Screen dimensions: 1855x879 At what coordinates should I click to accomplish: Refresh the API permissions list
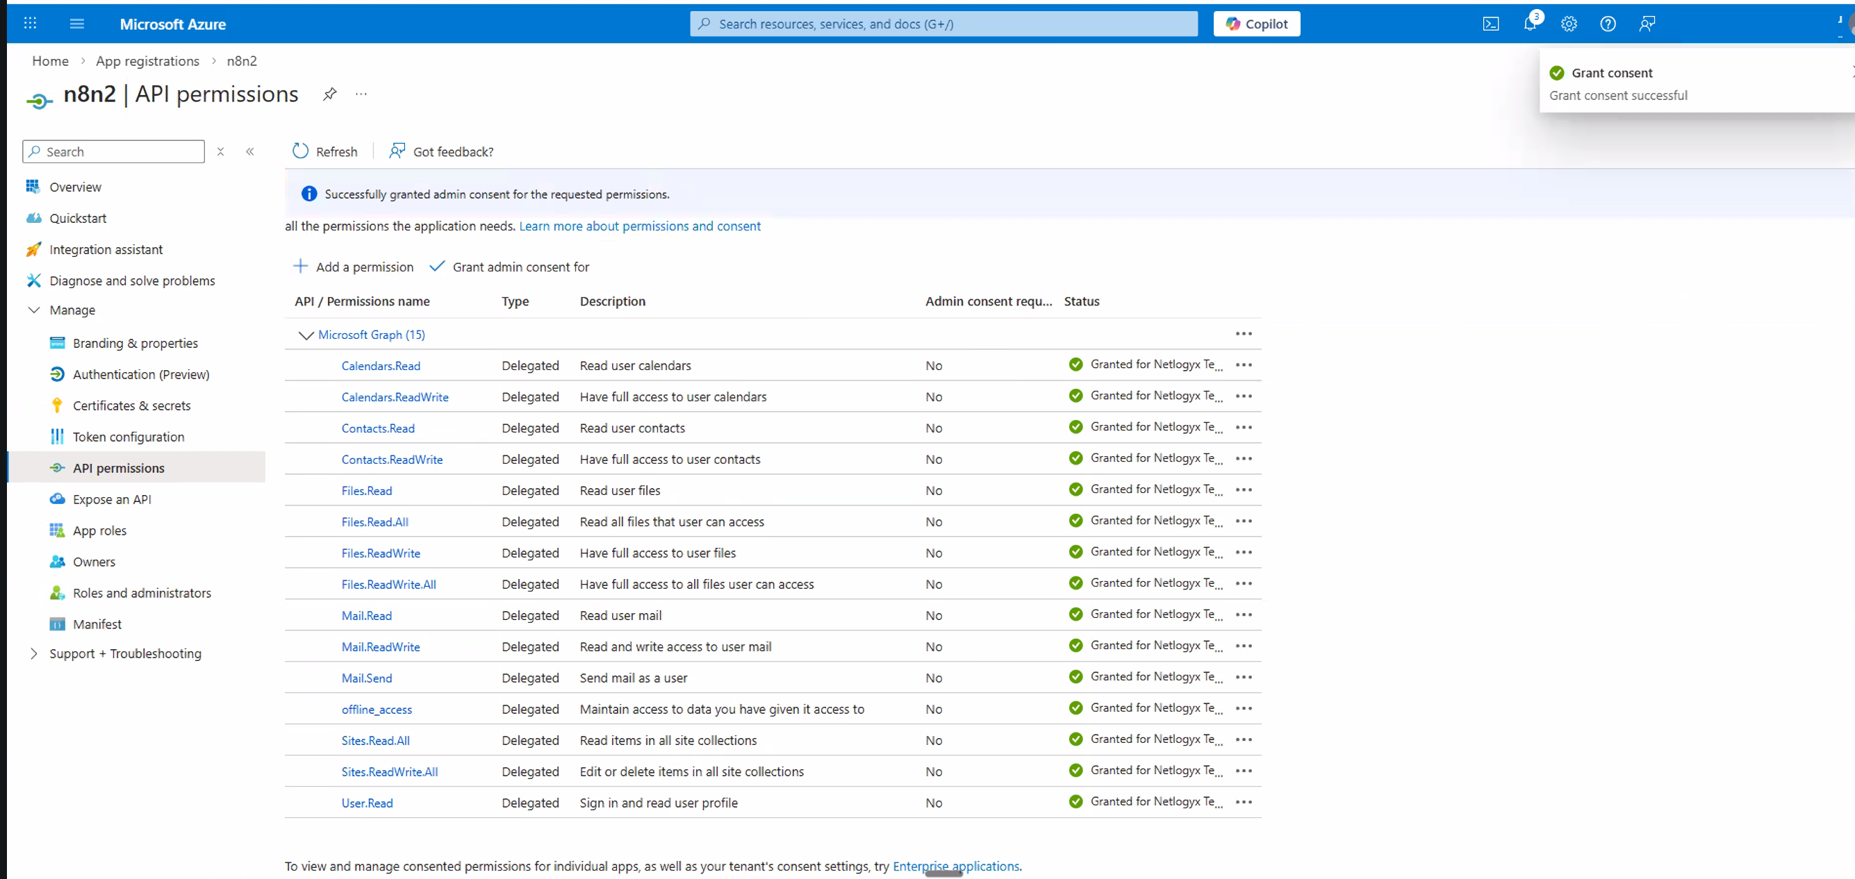click(x=324, y=151)
